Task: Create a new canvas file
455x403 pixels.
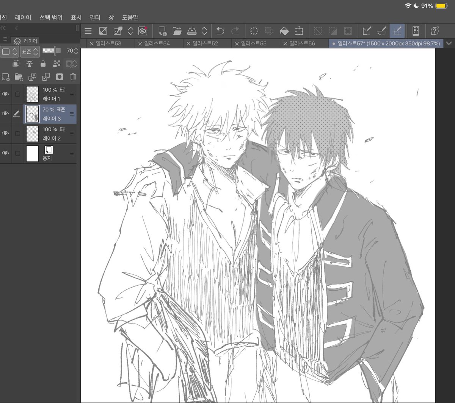Action: tap(163, 31)
